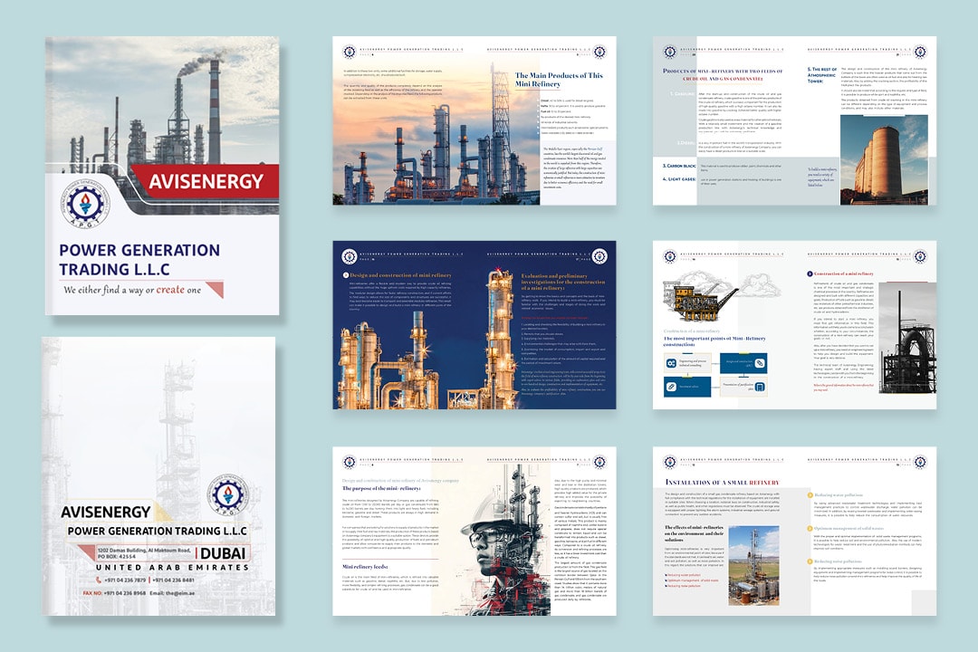Image resolution: width=978 pixels, height=652 pixels.
Task: Click the header logo above The Main Products heading
Action: coord(599,52)
